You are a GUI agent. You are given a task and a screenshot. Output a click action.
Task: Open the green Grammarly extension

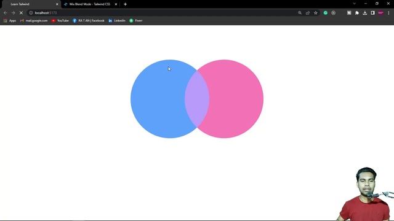coord(326,13)
